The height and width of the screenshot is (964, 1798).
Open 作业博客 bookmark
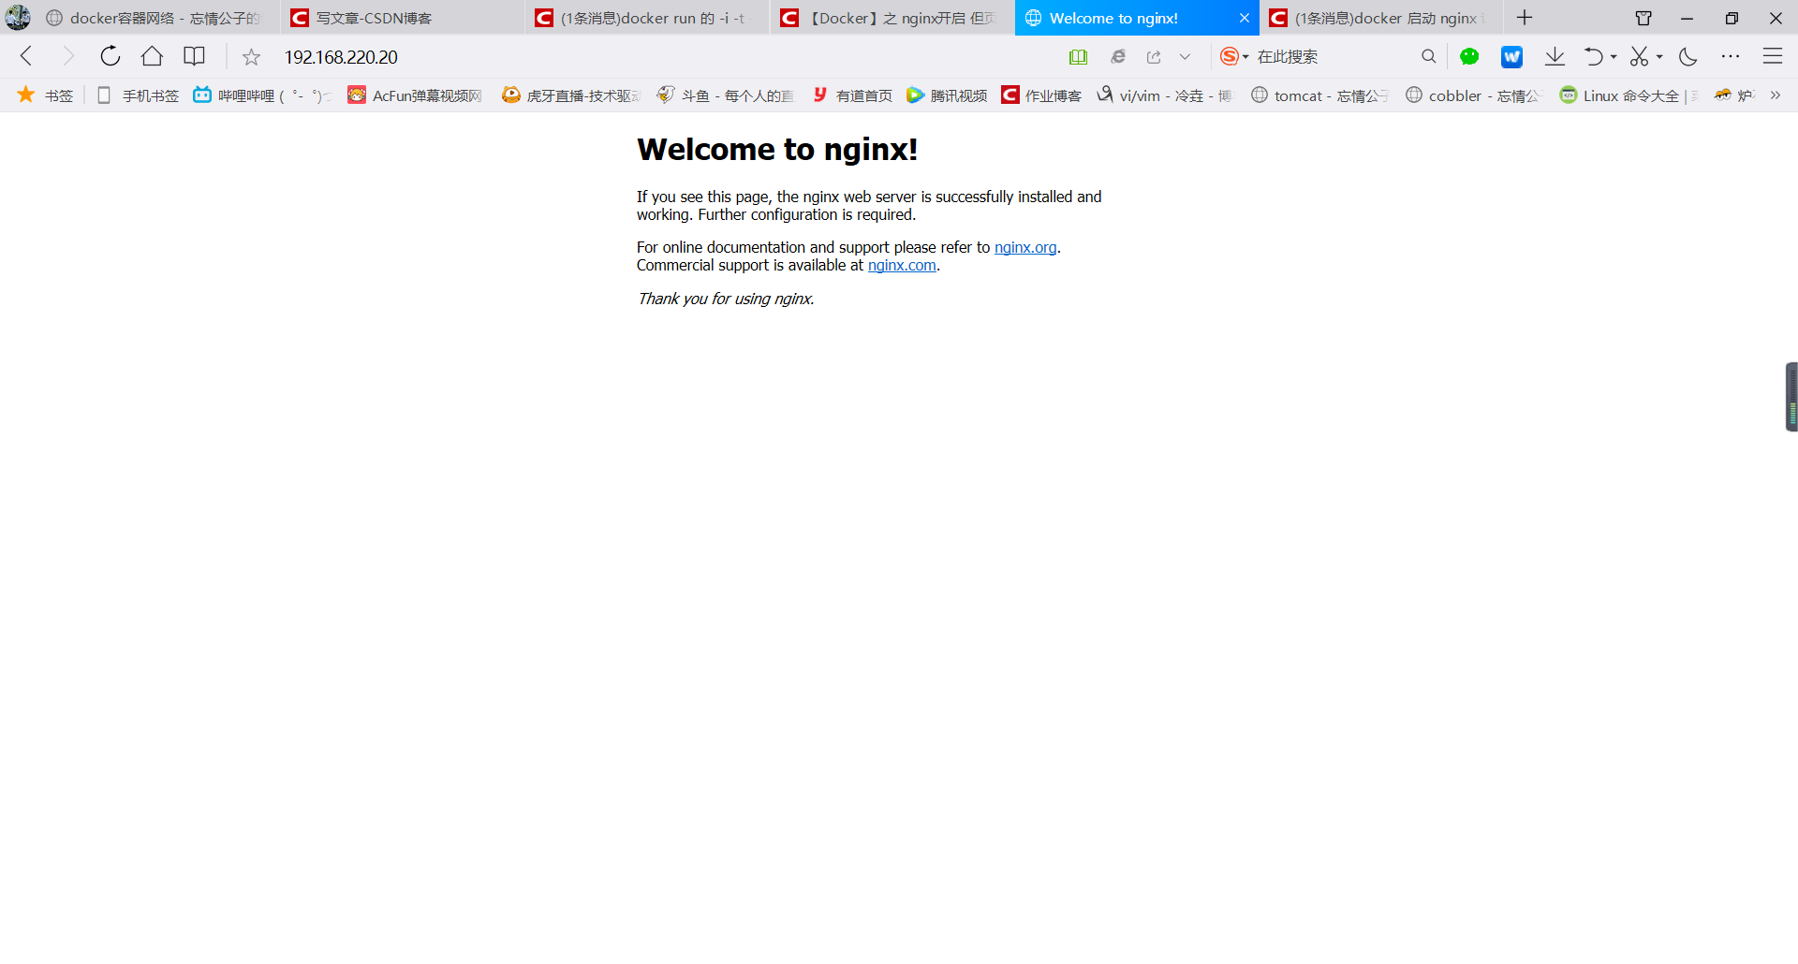point(1041,95)
